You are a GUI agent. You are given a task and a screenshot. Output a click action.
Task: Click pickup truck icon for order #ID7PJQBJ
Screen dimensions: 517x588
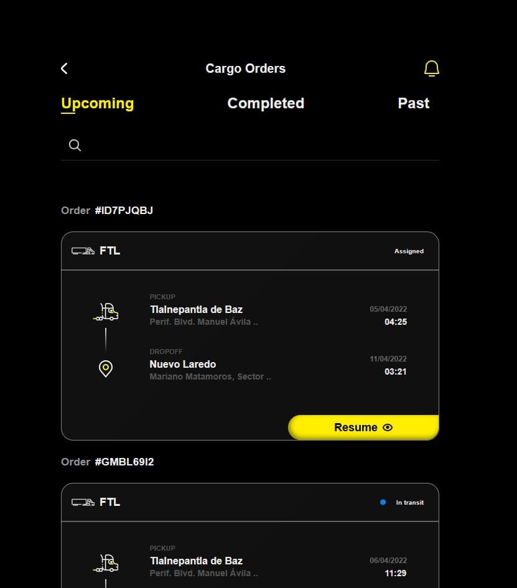tap(106, 311)
